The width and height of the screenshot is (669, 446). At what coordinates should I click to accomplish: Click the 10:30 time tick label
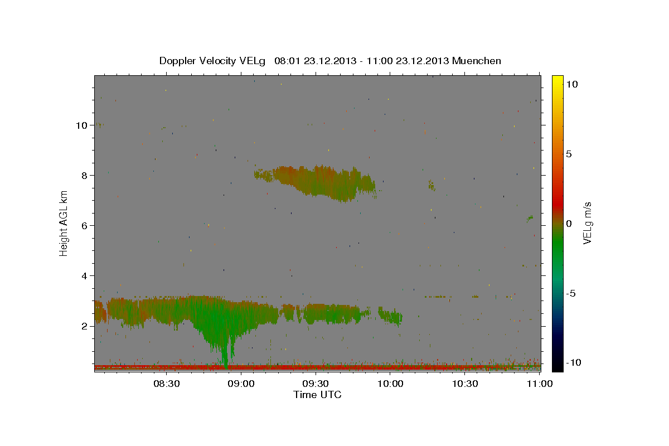pyautogui.click(x=466, y=384)
